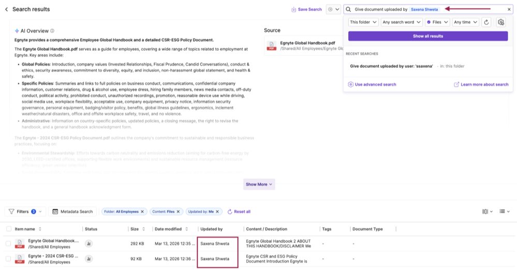Click the Show all results button

click(x=428, y=36)
